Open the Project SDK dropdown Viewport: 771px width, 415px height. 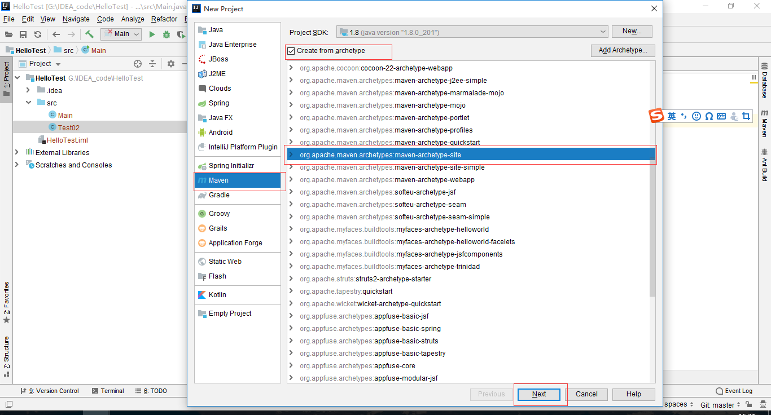pos(472,32)
